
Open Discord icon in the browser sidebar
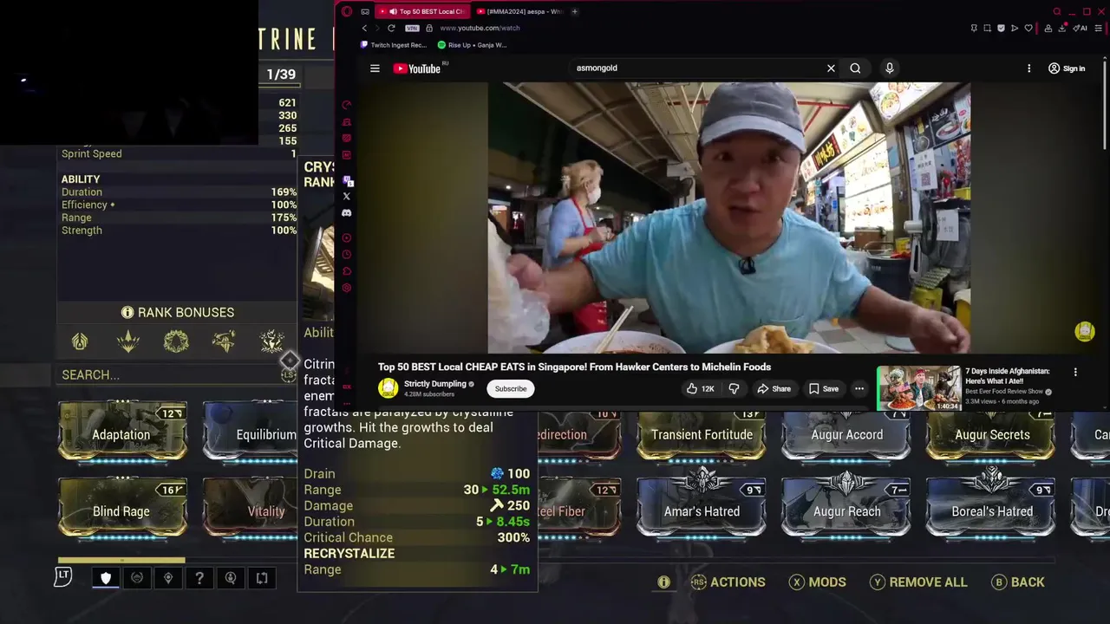click(346, 213)
